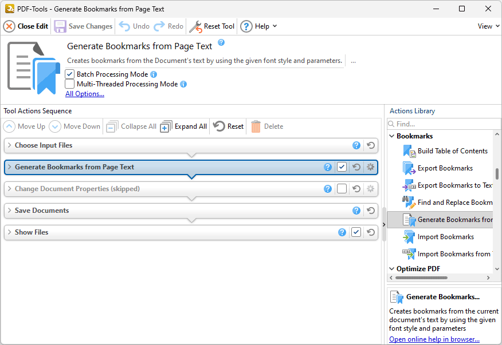Uncheck the Generate Bookmarks from Page Text step

coord(342,167)
